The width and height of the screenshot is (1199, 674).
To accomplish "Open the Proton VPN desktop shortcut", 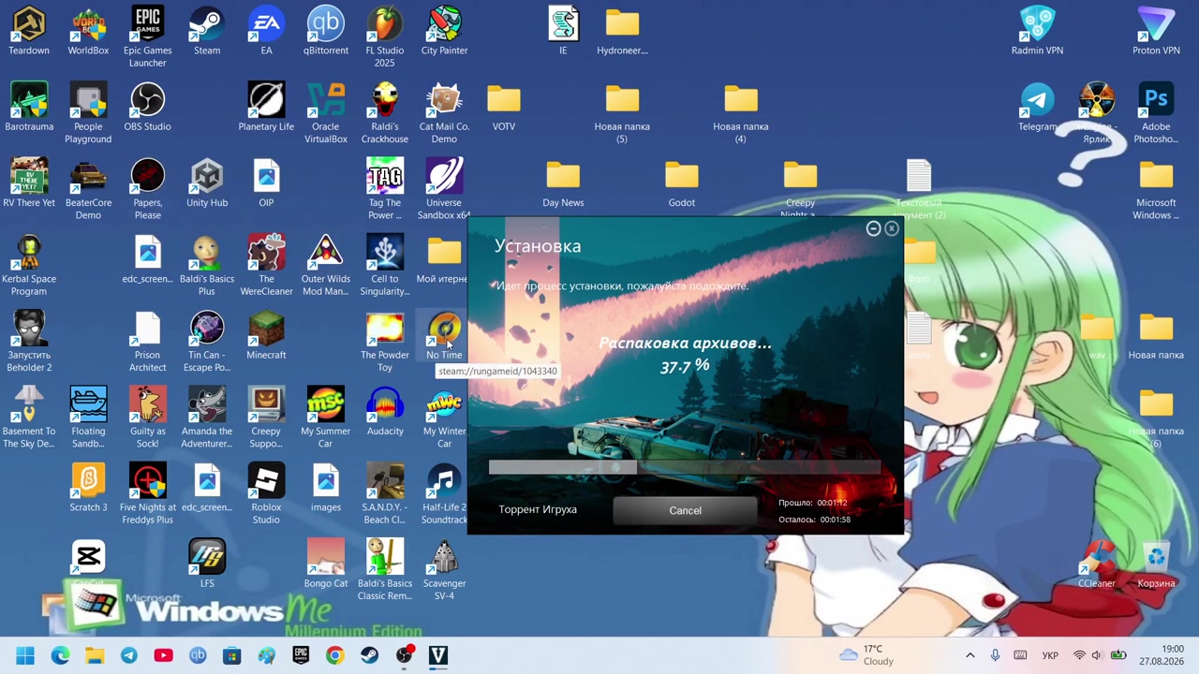I will click(x=1156, y=32).
